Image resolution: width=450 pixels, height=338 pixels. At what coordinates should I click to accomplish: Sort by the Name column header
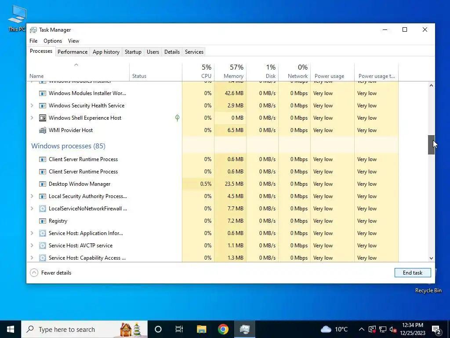coord(78,72)
